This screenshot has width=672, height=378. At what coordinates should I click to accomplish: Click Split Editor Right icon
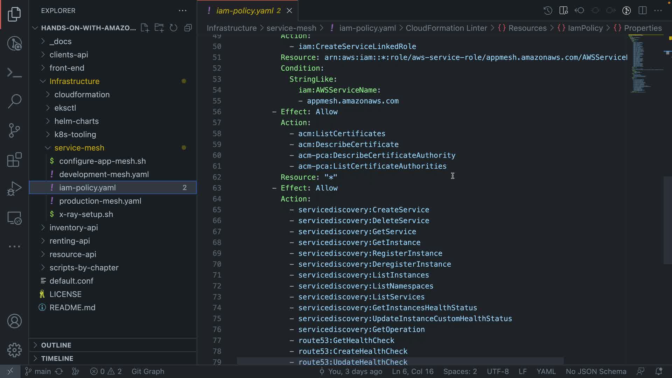pyautogui.click(x=643, y=10)
